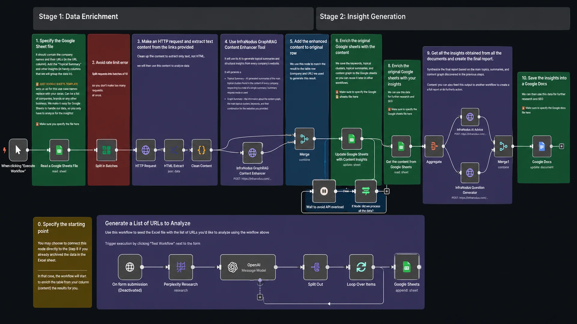Click '6. Enrich the original Google sheets' title

(355, 46)
